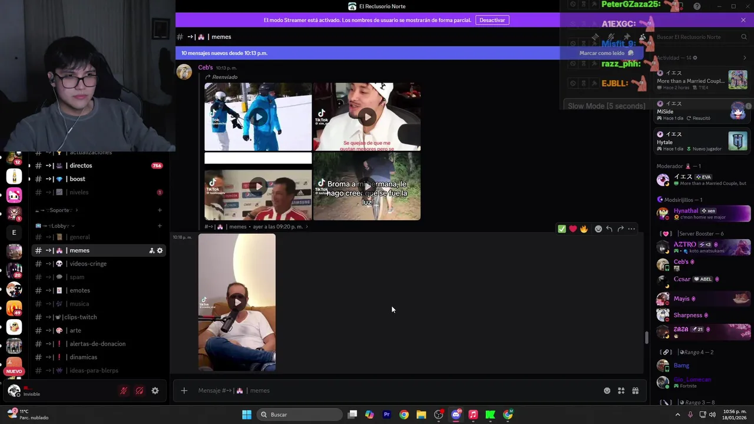This screenshot has width=754, height=424.
Task: Open the gift icon in message bar
Action: pos(635,390)
